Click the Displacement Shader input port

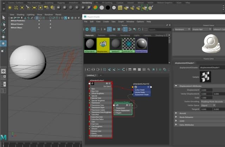[133, 95]
